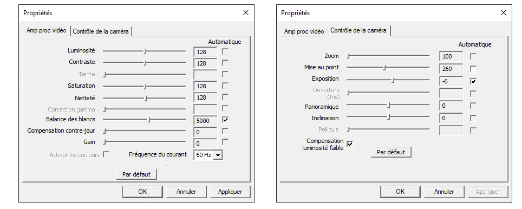Screen dimensions: 522x209
Task: Click Par défaut button under video settings
Action: [x=136, y=174]
